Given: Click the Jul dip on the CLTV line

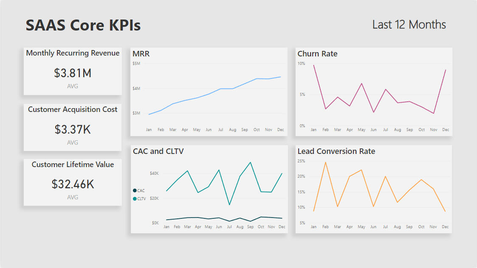Looking at the screenshot, I should coord(229,205).
